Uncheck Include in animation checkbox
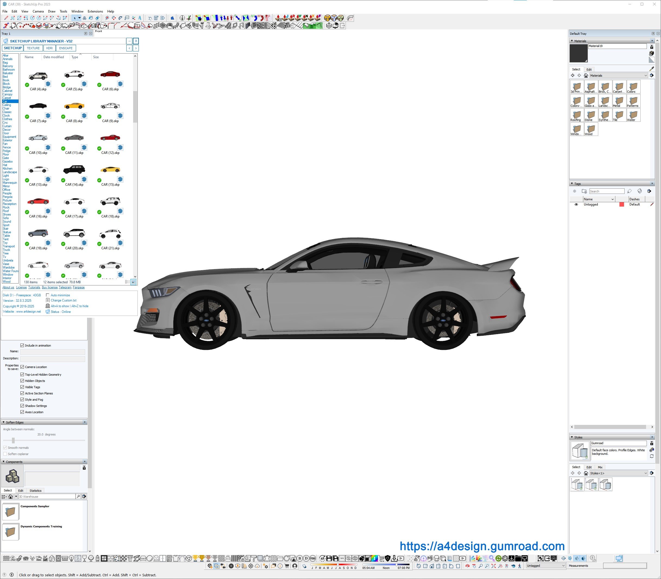This screenshot has width=661, height=579. tap(22, 345)
